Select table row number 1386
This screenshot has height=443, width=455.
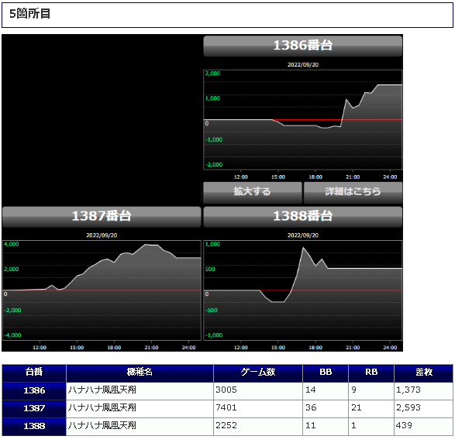(228, 391)
